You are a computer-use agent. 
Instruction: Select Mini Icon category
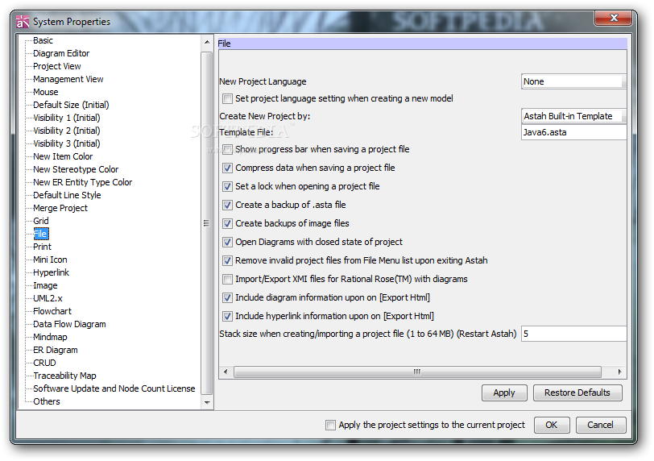point(50,260)
